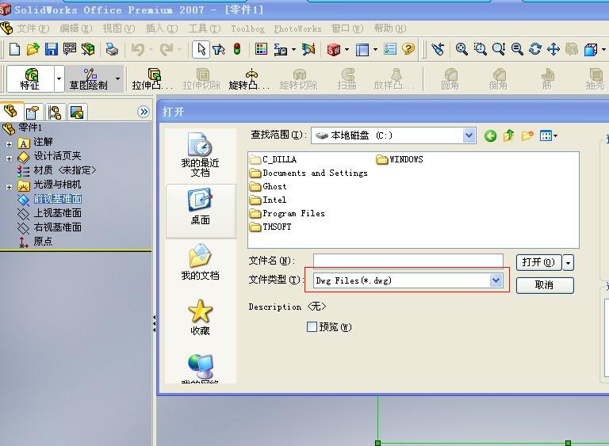This screenshot has width=609, height=446.
Task: Open dropdown arrow beside 打开 button
Action: tap(568, 263)
